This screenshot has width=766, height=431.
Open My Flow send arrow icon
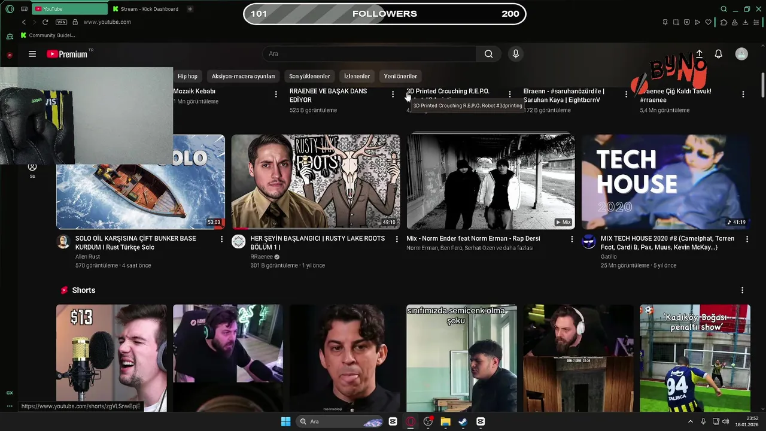tap(697, 22)
